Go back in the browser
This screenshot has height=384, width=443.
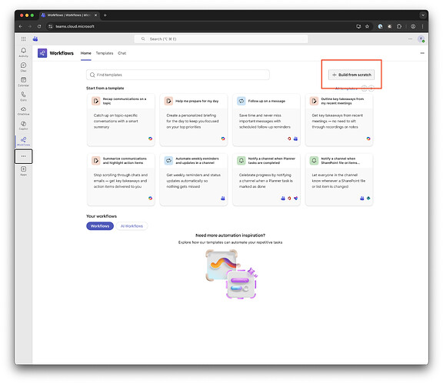tap(20, 26)
